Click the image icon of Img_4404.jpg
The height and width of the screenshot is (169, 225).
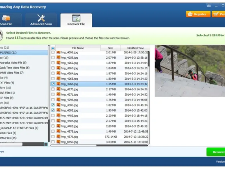58,121
